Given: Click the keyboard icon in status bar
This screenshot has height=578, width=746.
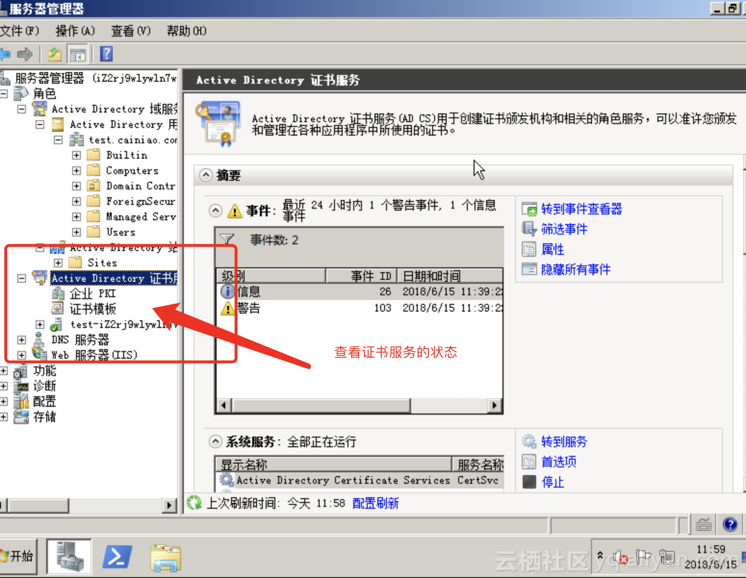Looking at the screenshot, I should pyautogui.click(x=704, y=525).
